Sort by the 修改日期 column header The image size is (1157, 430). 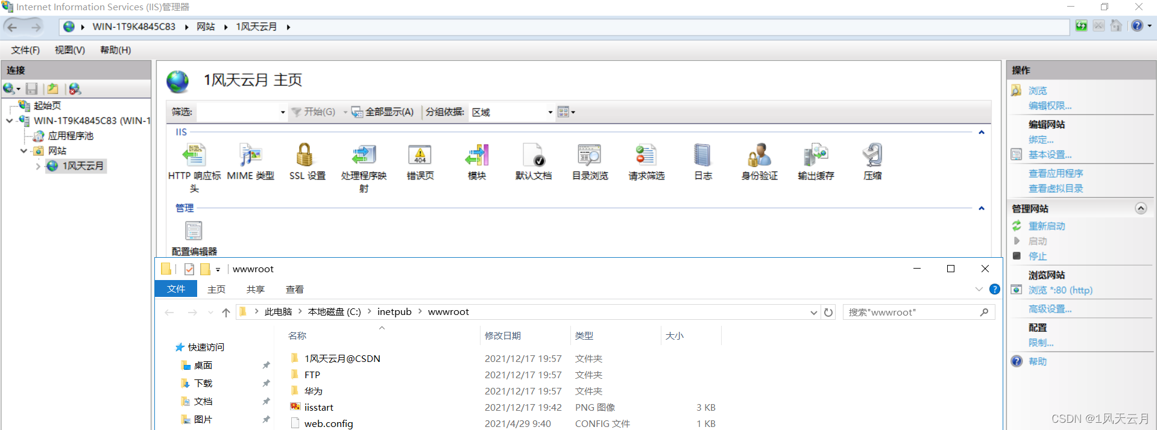[525, 336]
